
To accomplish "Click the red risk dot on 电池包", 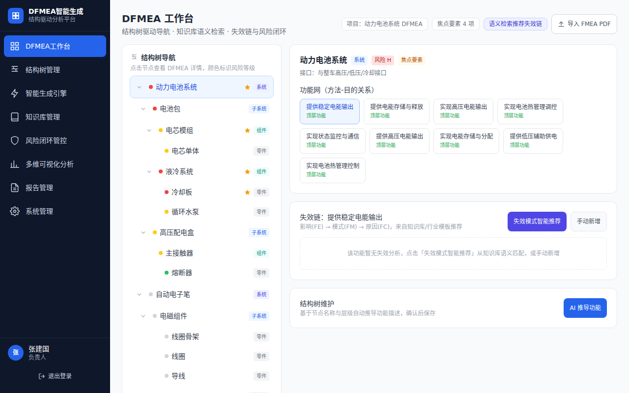I will coord(155,109).
